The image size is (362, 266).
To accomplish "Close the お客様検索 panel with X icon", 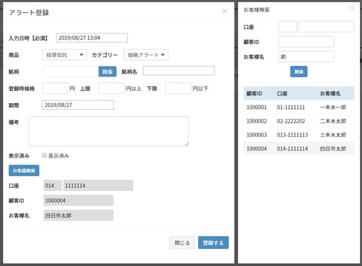I will [x=352, y=8].
